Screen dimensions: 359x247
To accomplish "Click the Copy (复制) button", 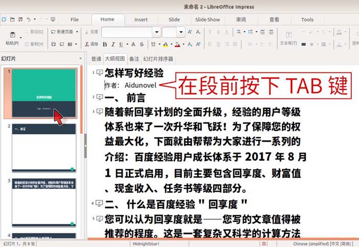I will tap(34, 44).
